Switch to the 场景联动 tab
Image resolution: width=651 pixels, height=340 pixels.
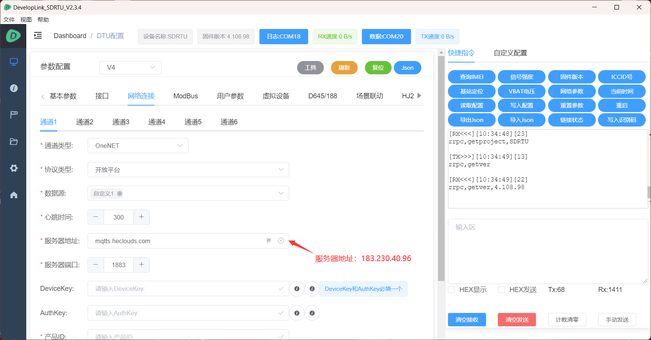click(369, 96)
